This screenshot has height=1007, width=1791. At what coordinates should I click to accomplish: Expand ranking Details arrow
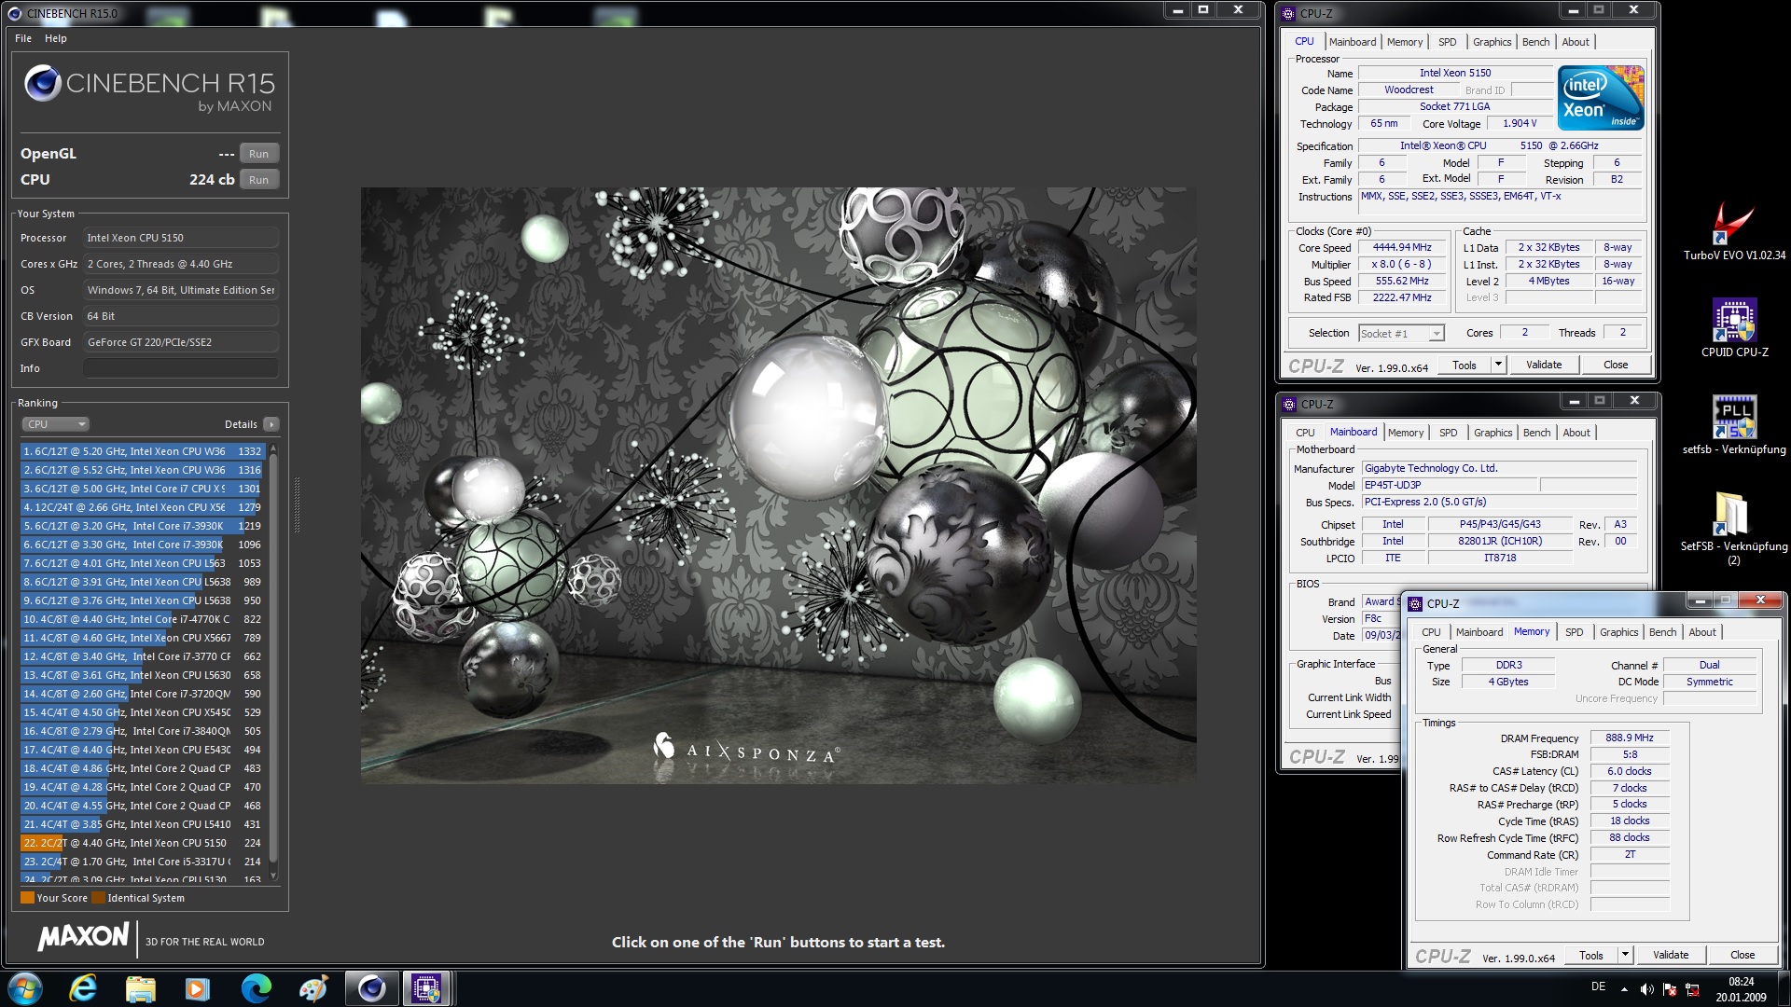271,424
